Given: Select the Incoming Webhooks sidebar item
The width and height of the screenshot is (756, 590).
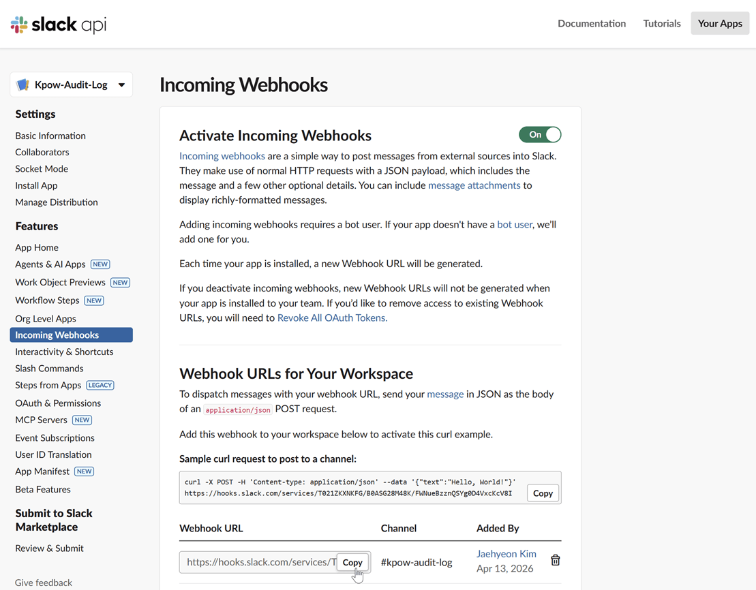Looking at the screenshot, I should [x=72, y=335].
